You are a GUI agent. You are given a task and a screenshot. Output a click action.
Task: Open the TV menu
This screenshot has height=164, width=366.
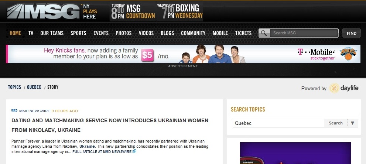tap(31, 33)
